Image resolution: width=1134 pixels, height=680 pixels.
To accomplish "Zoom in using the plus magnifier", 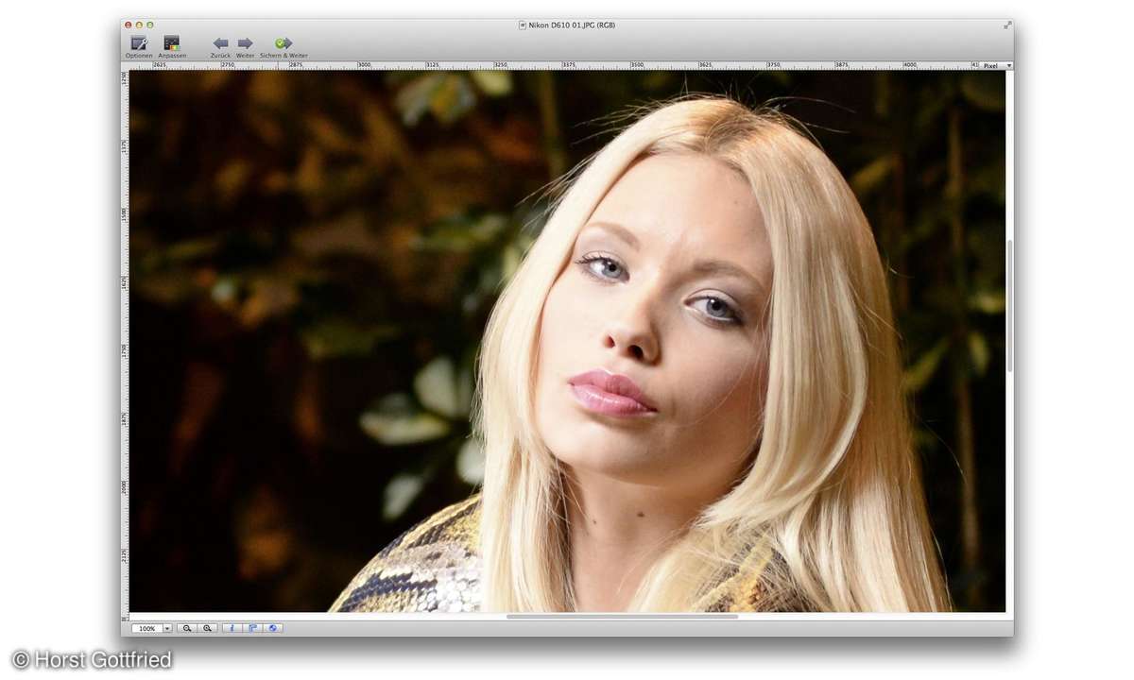I will coord(207,628).
